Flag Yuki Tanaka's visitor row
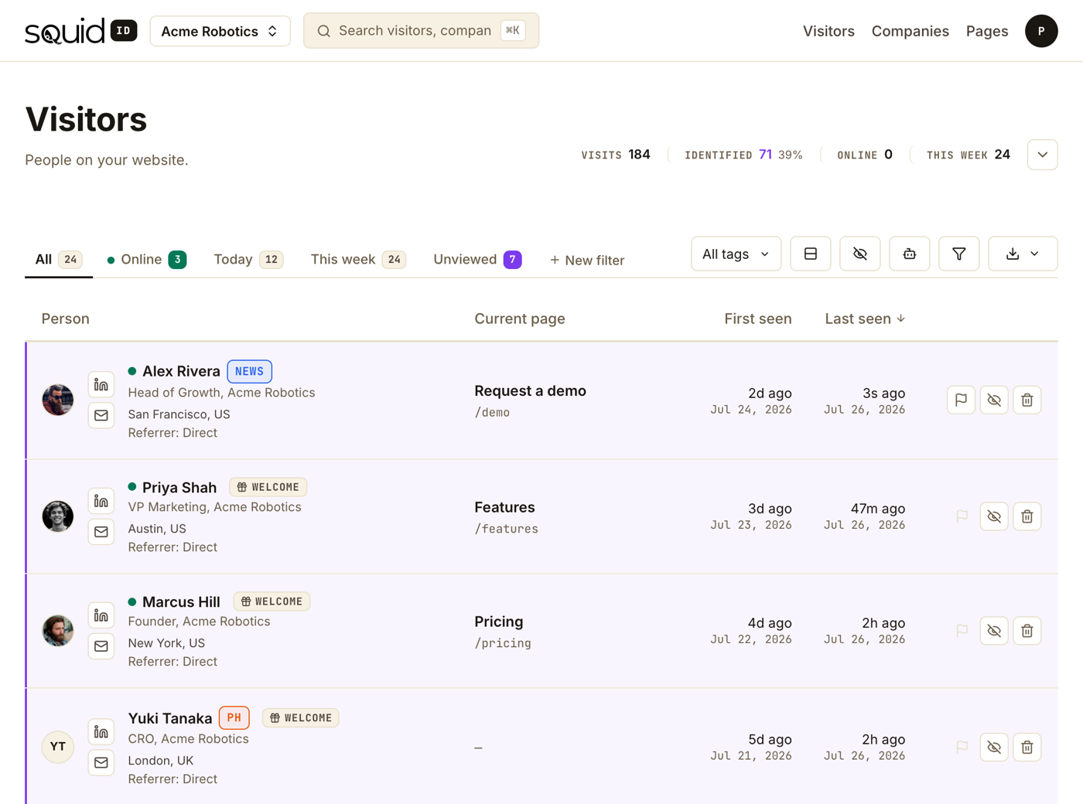 (x=962, y=747)
